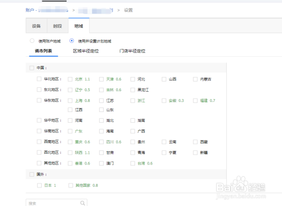Screen dimensions: 282x206
Task: Check the 华东地区 group checkbox
Action: pyautogui.click(x=39, y=100)
